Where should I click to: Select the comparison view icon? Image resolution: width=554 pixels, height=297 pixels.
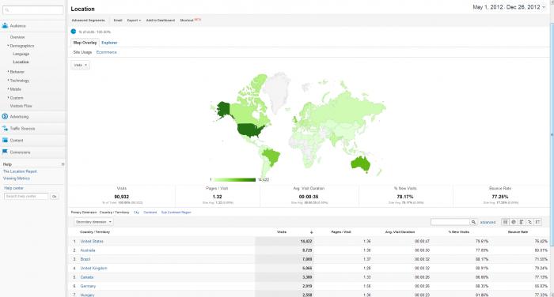(529, 222)
